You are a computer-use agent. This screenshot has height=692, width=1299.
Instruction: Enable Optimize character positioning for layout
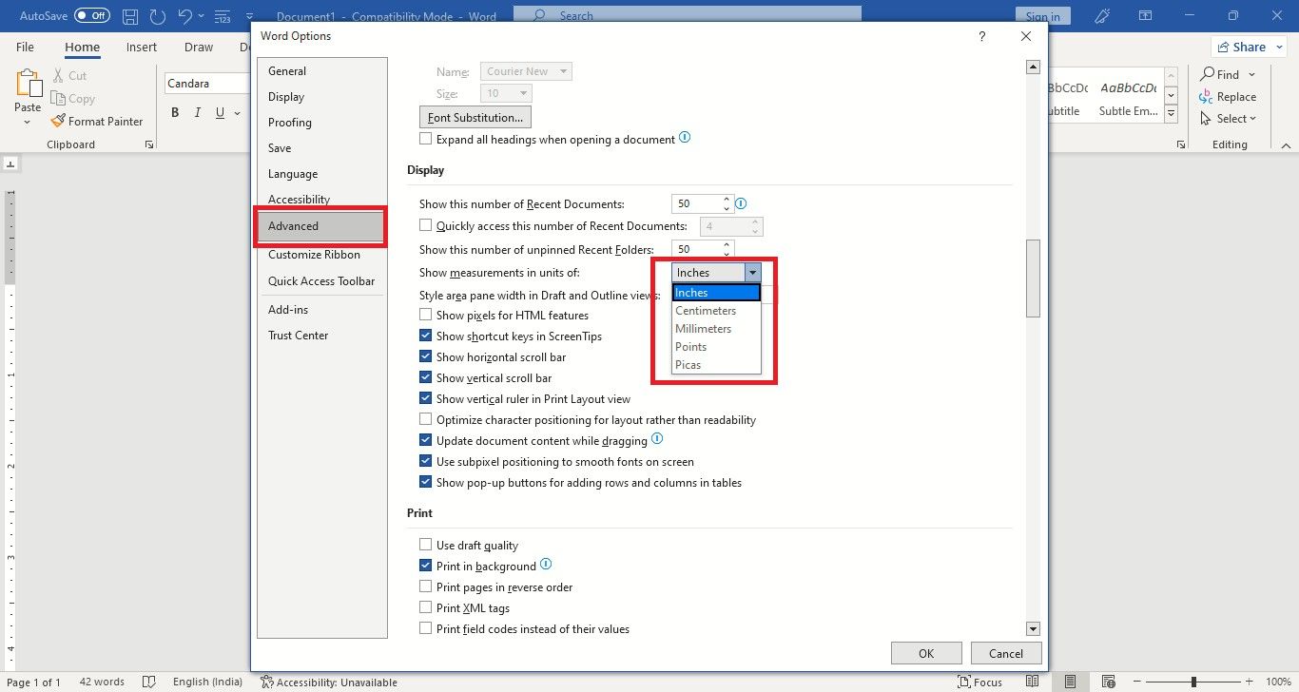coord(426,419)
